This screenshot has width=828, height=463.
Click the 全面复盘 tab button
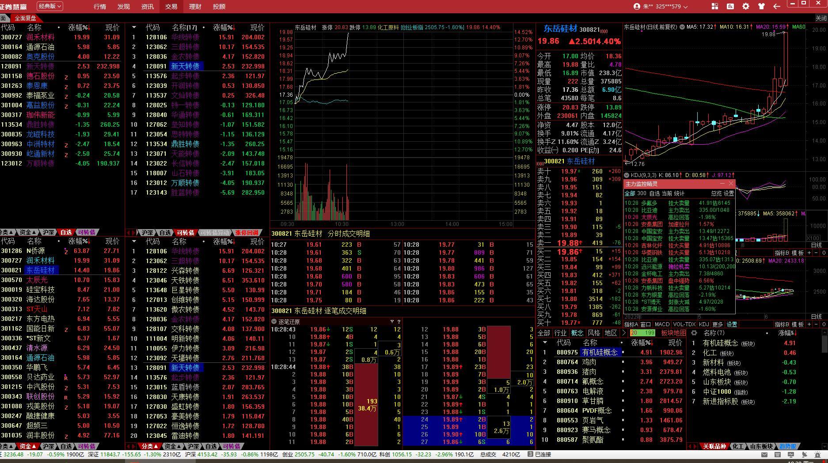click(25, 18)
